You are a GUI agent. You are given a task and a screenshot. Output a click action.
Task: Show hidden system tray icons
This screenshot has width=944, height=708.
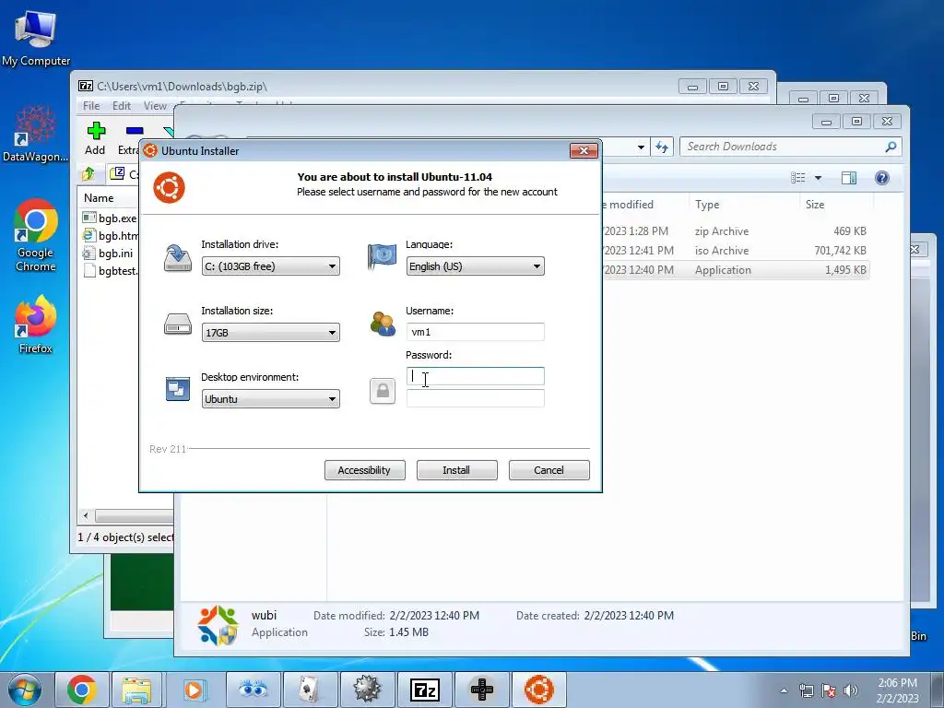(x=784, y=690)
